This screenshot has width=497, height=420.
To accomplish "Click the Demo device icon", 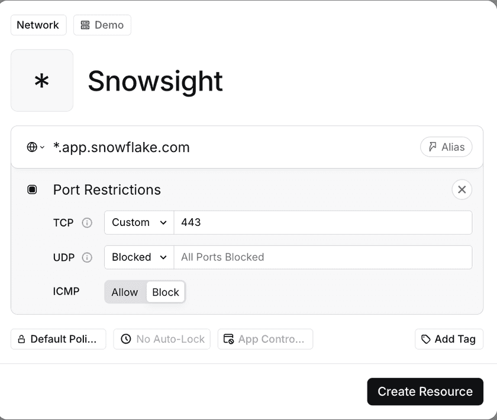I will click(86, 25).
